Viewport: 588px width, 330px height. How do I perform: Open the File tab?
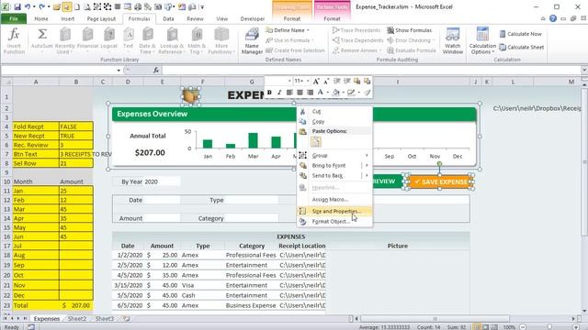(x=14, y=18)
